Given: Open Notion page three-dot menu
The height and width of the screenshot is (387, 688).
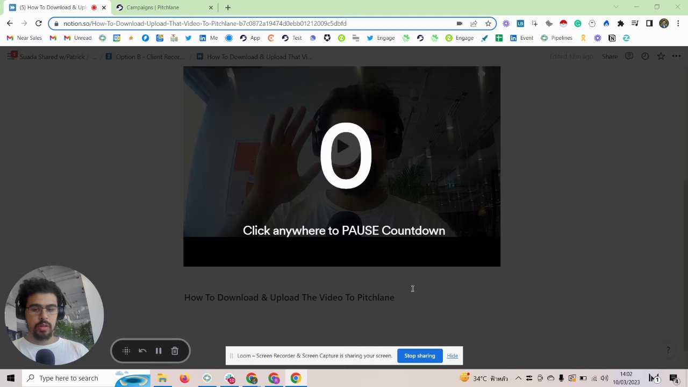Looking at the screenshot, I should coord(676,56).
